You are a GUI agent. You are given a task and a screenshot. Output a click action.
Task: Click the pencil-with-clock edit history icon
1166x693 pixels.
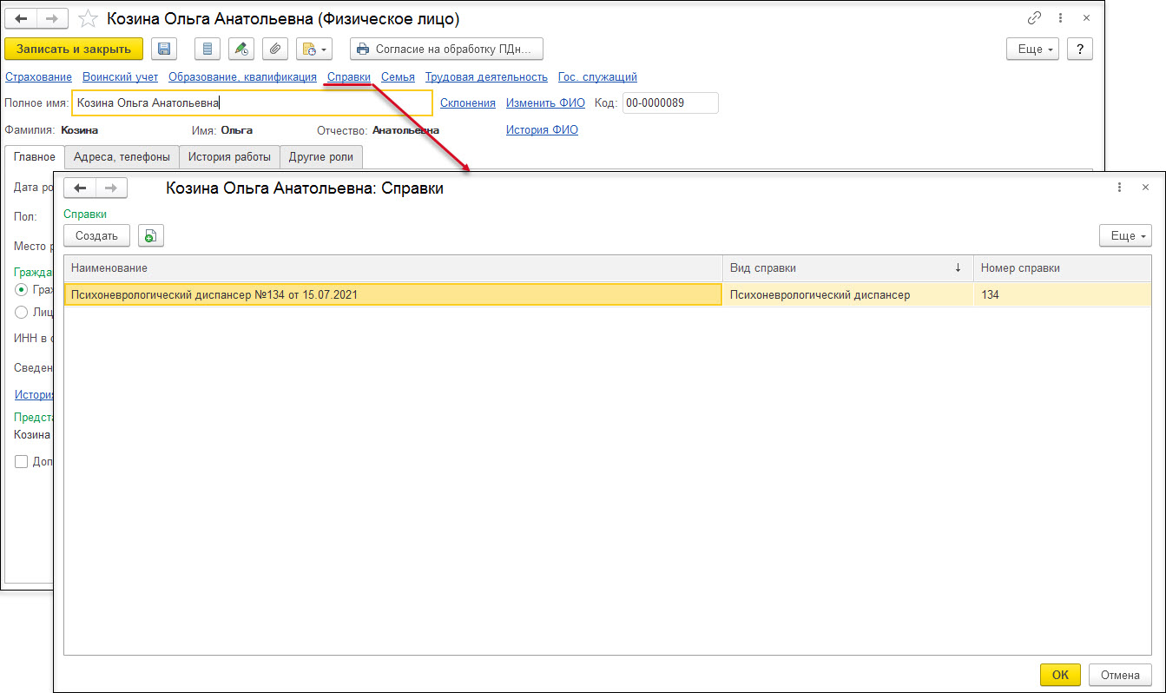[x=241, y=49]
